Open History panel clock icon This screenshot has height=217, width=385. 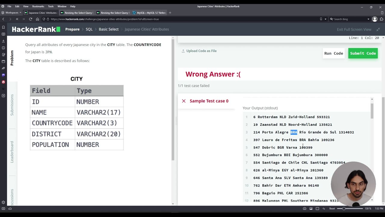pos(3,48)
